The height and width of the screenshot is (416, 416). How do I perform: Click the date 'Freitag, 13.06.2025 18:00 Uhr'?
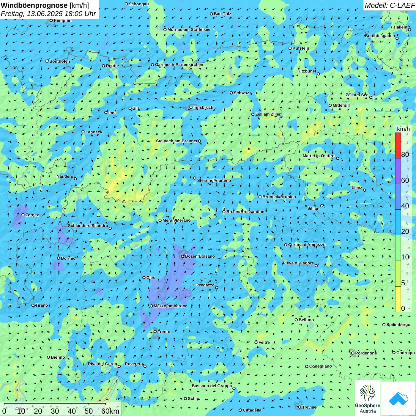48,14
